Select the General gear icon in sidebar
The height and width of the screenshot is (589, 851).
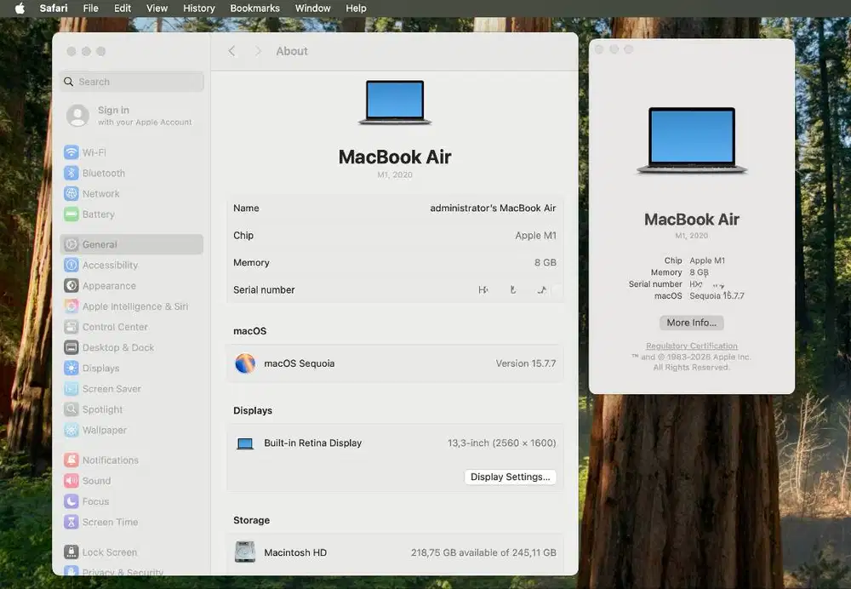71,244
